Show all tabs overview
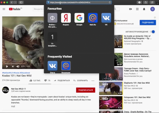159x113 pixels. pyautogui.click(x=152, y=2)
